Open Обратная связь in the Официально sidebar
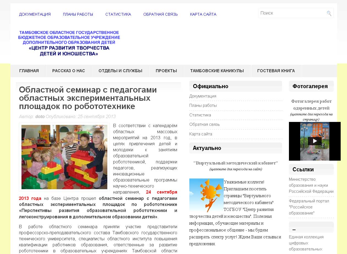The width and height of the screenshot is (347, 254). [x=204, y=124]
